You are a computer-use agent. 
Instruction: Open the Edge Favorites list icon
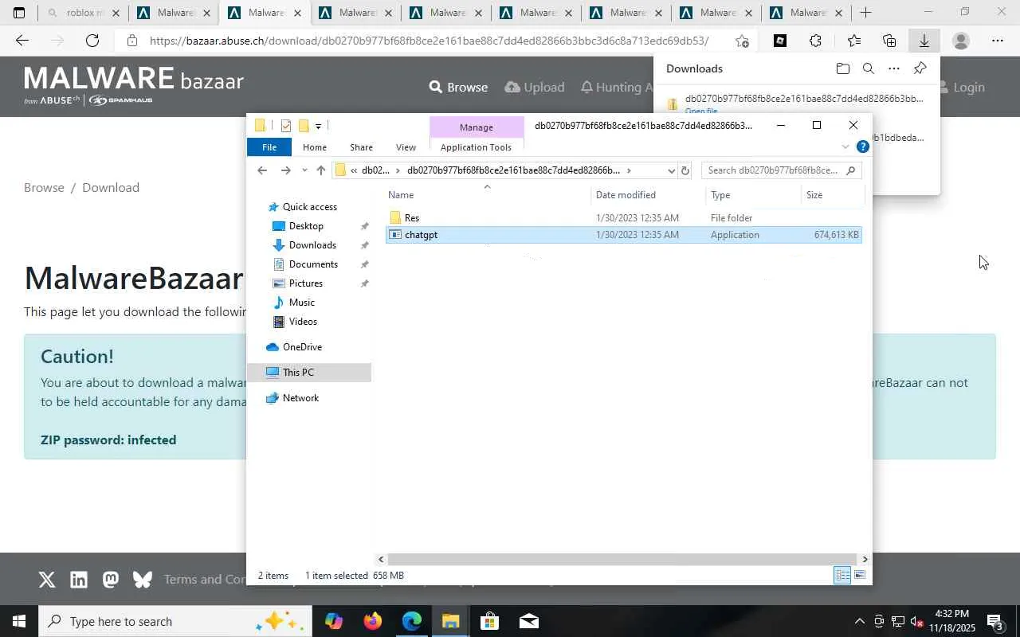[x=853, y=41]
